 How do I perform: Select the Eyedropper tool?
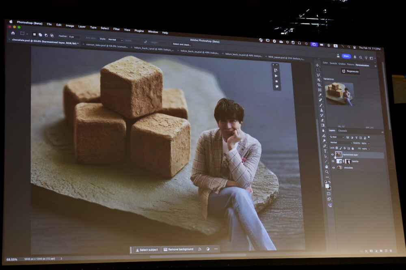pyautogui.click(x=320, y=95)
